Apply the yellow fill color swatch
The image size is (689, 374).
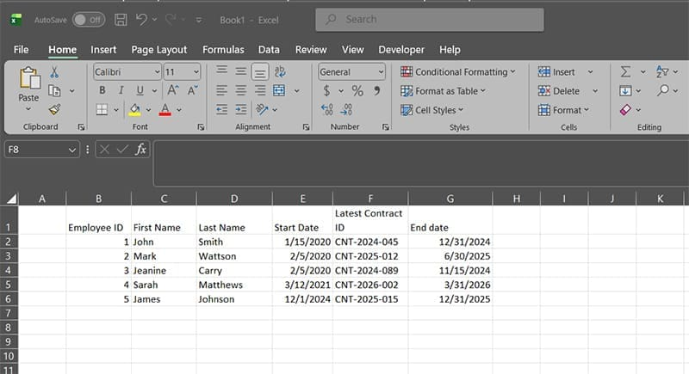[134, 109]
